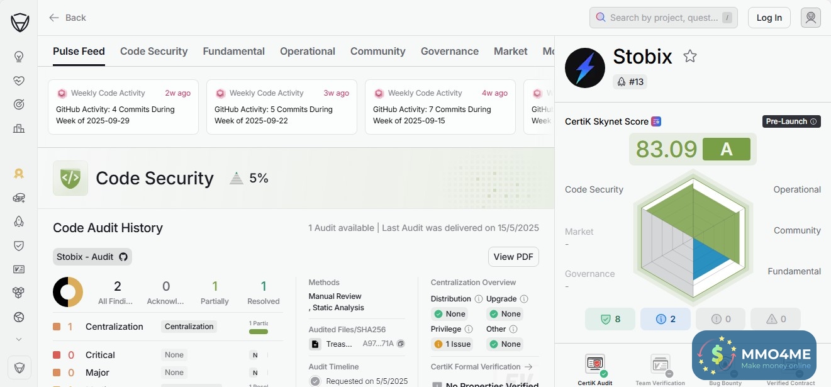
Task: Click the Other info icon
Action: point(513,329)
